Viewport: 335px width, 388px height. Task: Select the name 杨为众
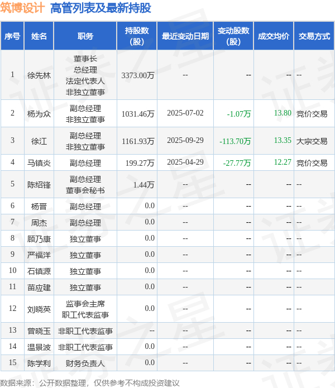(39, 114)
